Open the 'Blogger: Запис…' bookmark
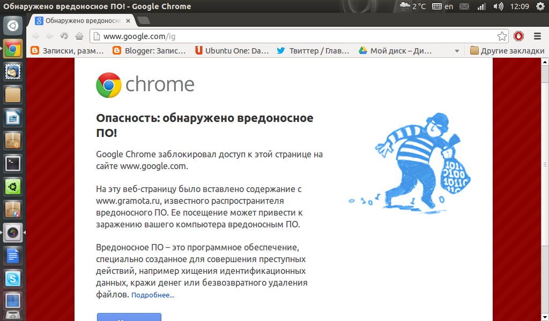The width and height of the screenshot is (549, 321). [x=150, y=51]
